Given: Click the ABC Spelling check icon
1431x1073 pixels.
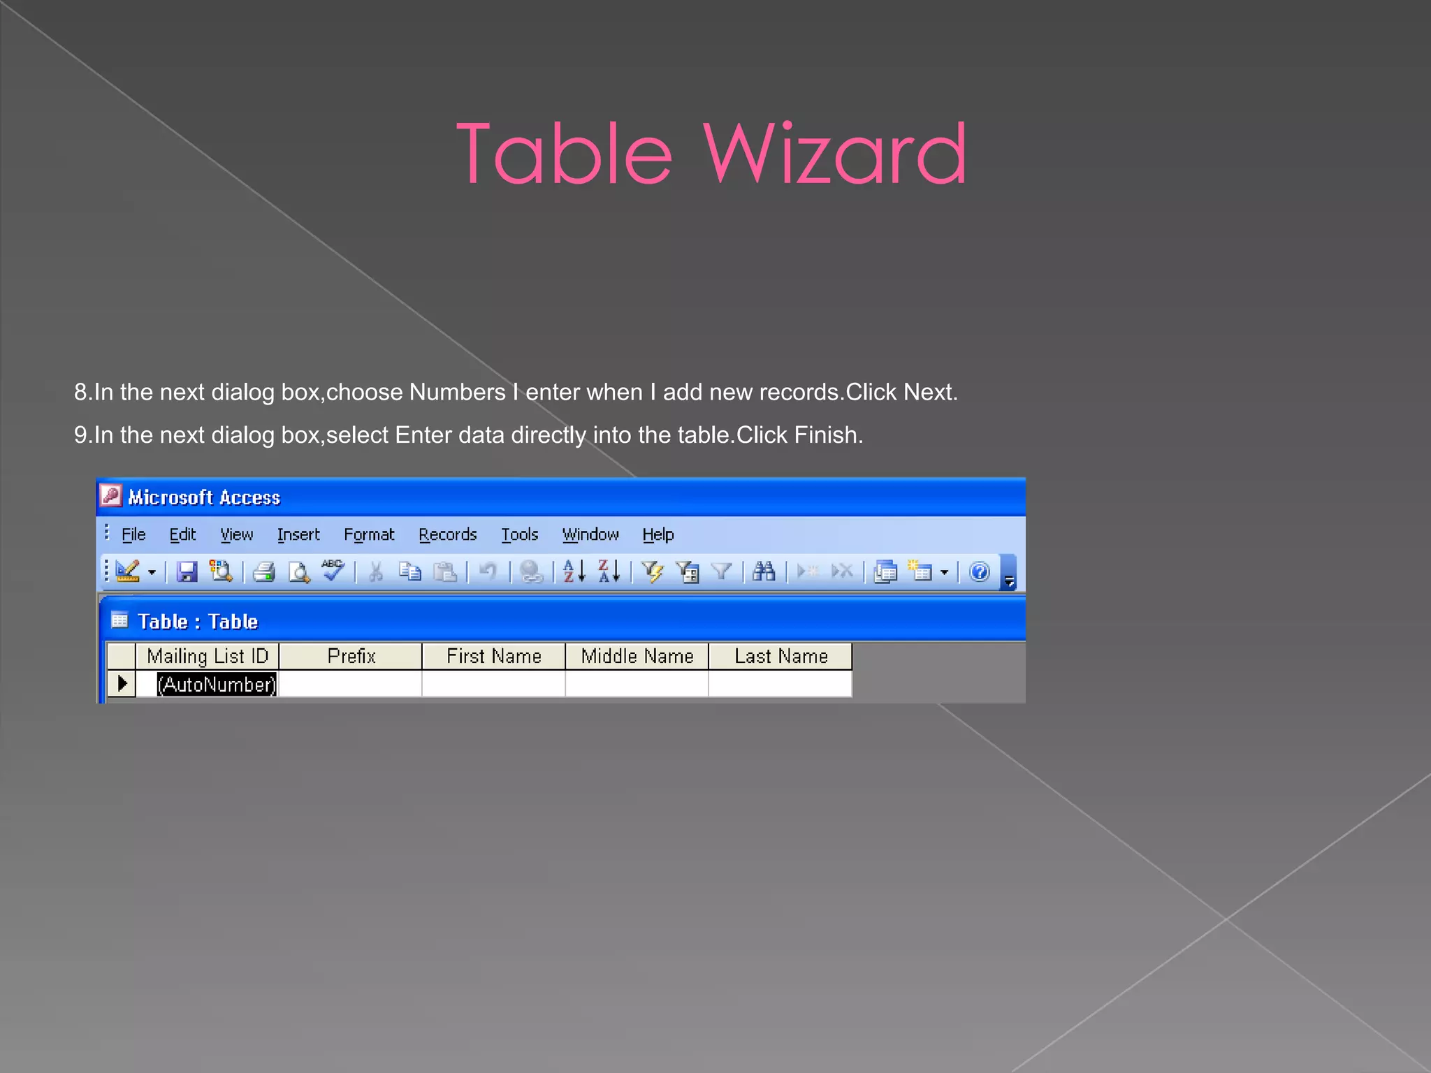Looking at the screenshot, I should coord(333,570).
